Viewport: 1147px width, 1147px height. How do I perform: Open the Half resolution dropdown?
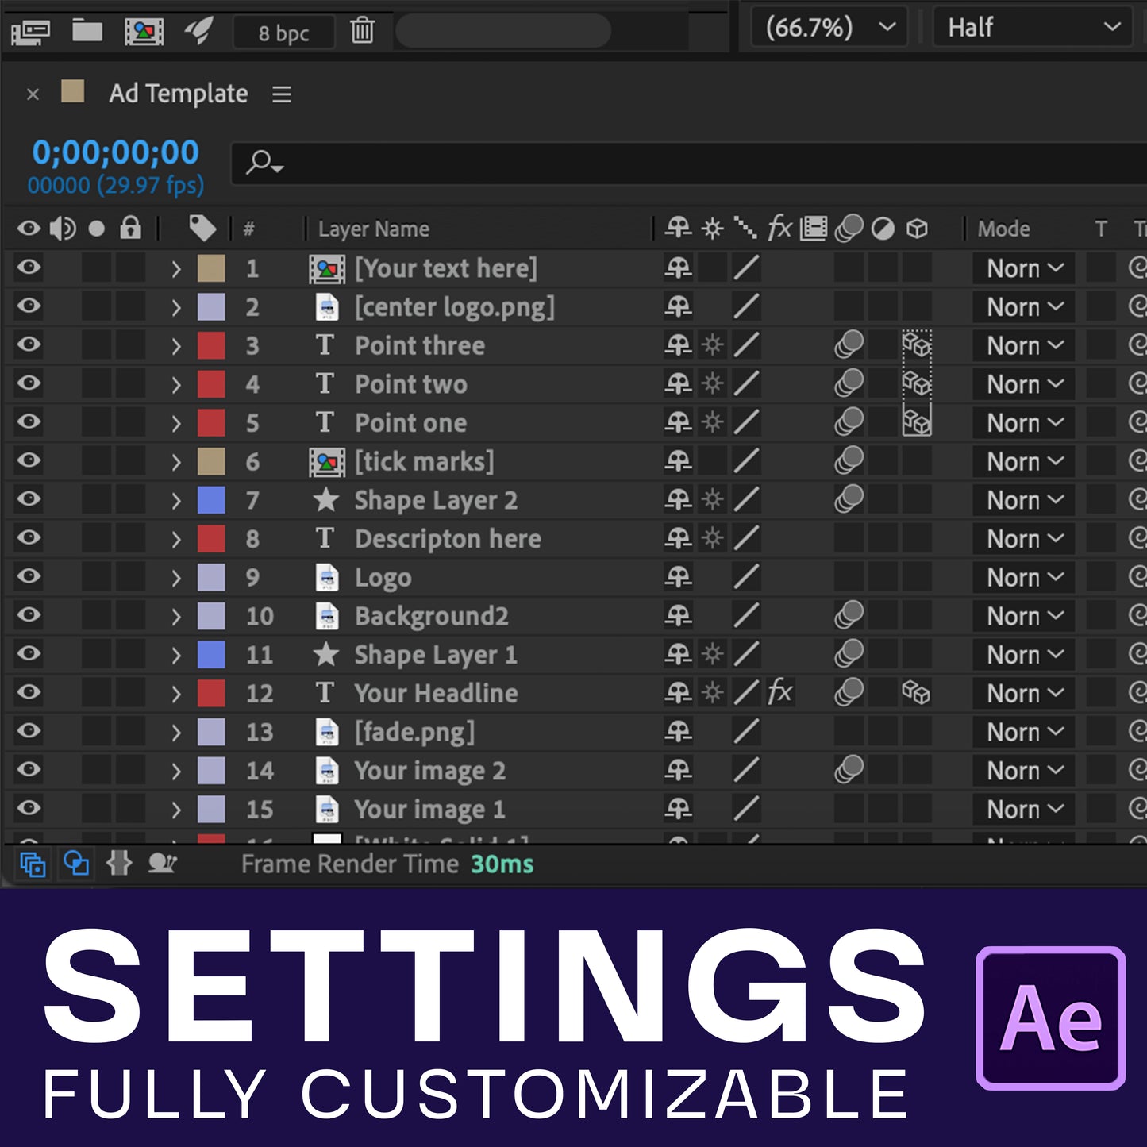coord(1033,28)
